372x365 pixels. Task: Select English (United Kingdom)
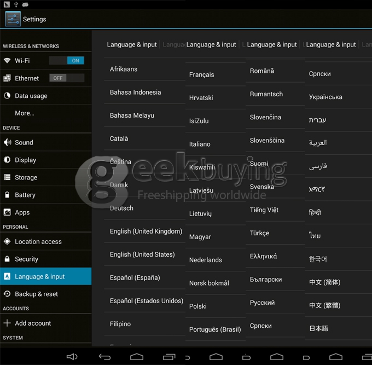click(145, 231)
